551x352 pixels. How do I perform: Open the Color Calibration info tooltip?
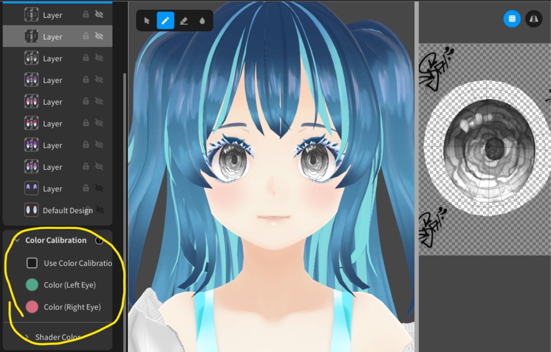coord(100,241)
